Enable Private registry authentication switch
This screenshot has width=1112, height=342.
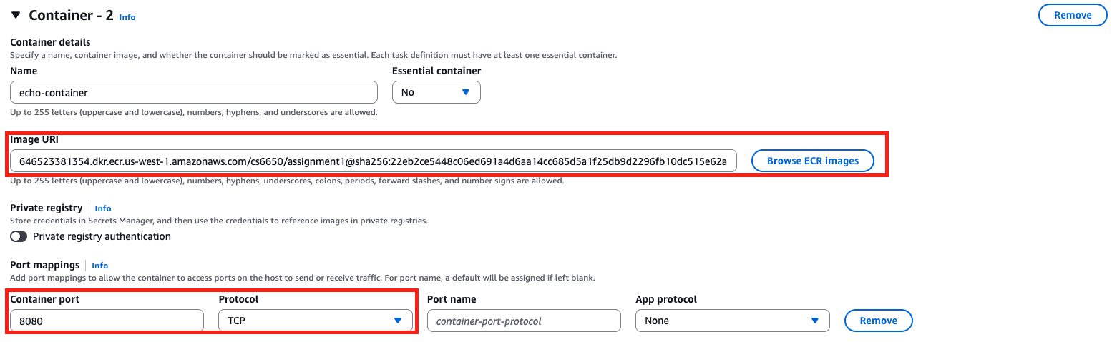tap(19, 236)
